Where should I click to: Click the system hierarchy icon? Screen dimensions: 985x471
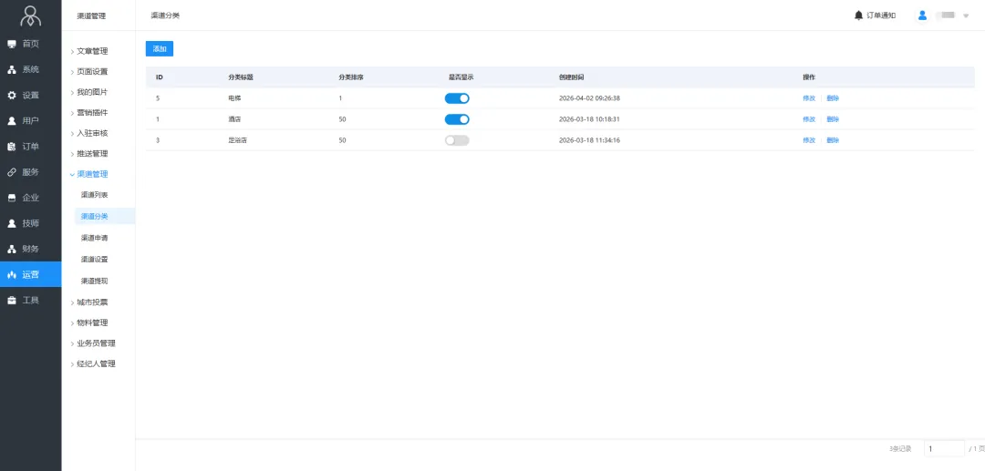click(x=12, y=69)
